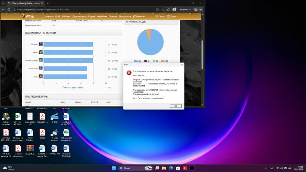Image resolution: width=306 pixels, height=172 pixels.
Task: Open the Поддержка menu item
Action: (125, 16)
